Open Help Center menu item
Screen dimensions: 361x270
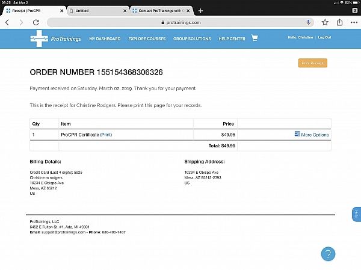click(232, 38)
